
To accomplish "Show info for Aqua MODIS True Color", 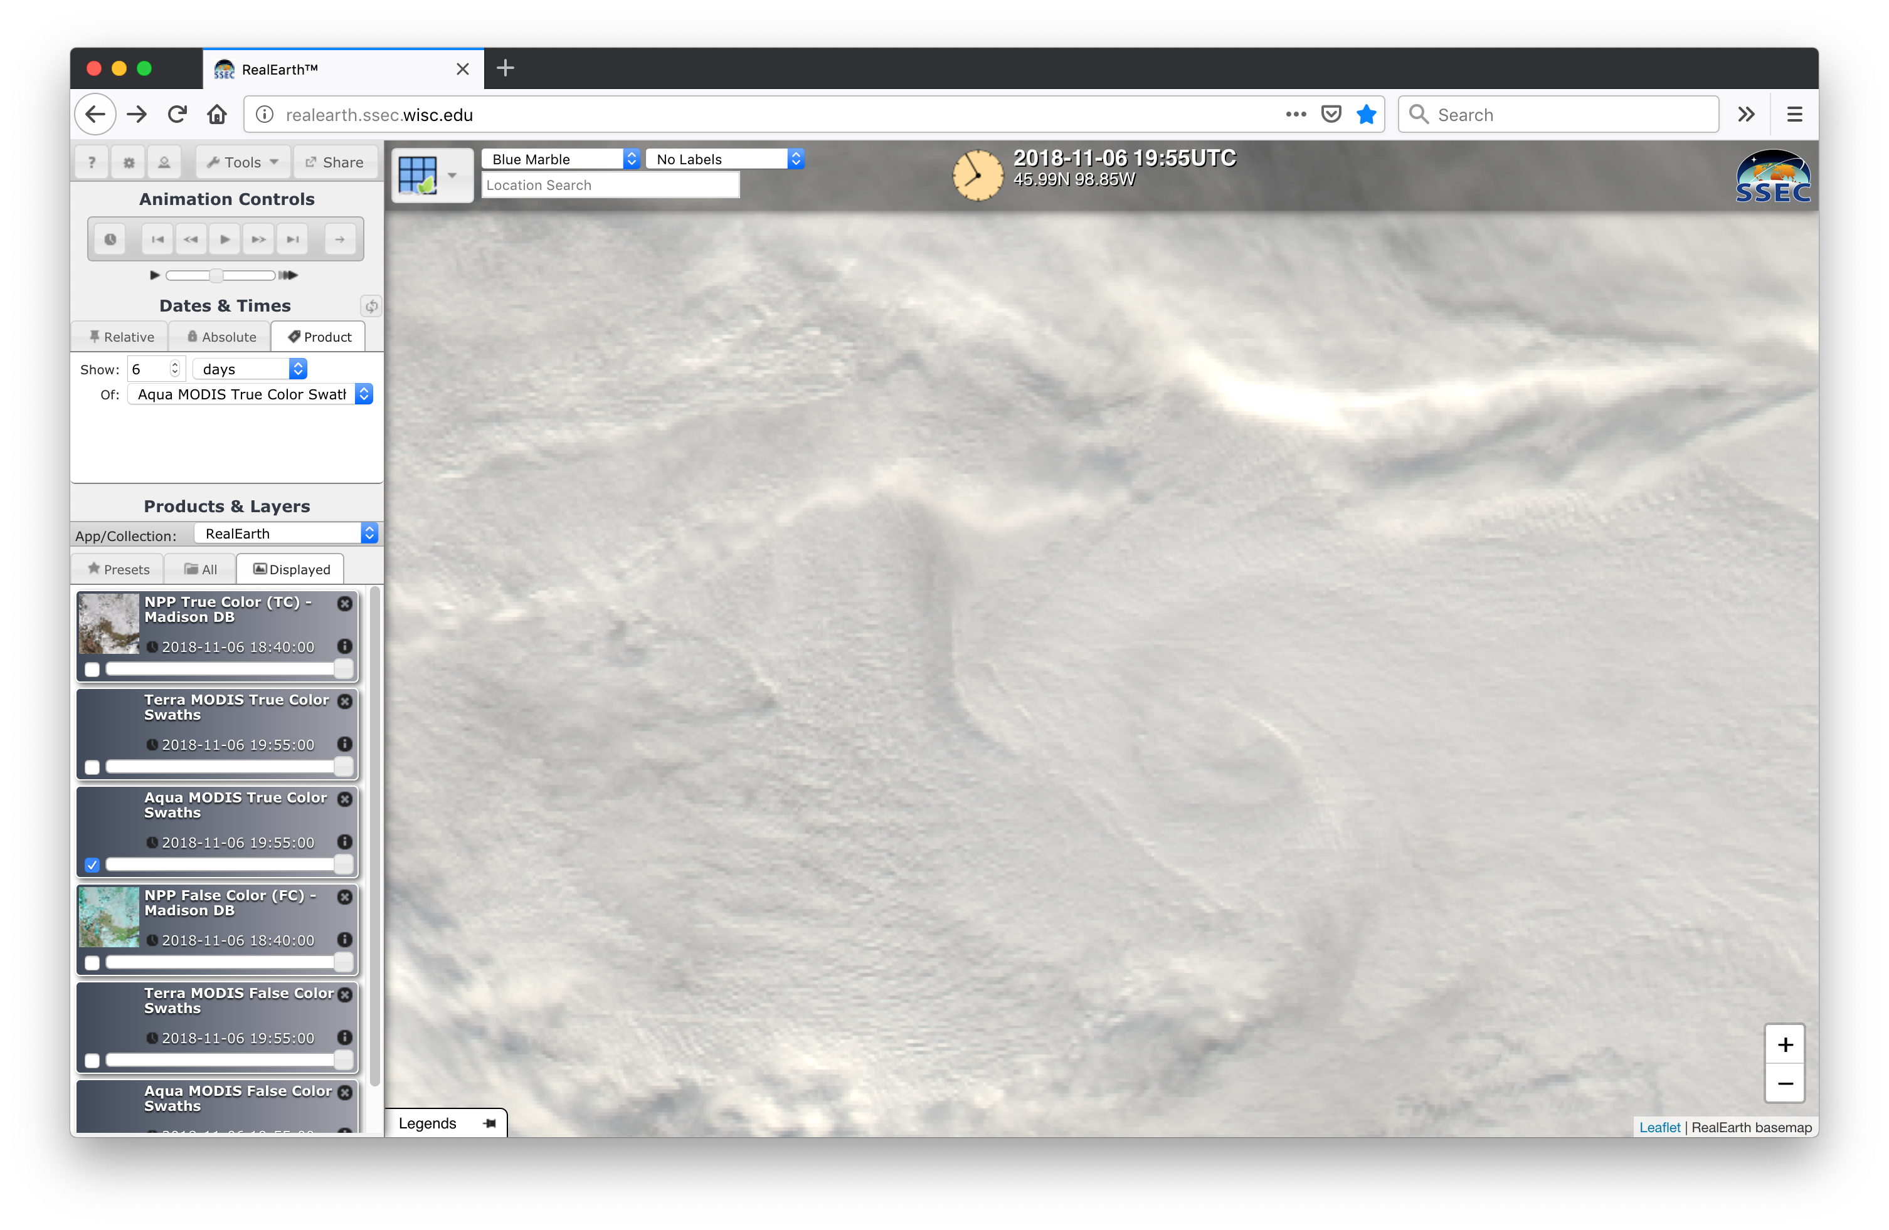I will (346, 842).
